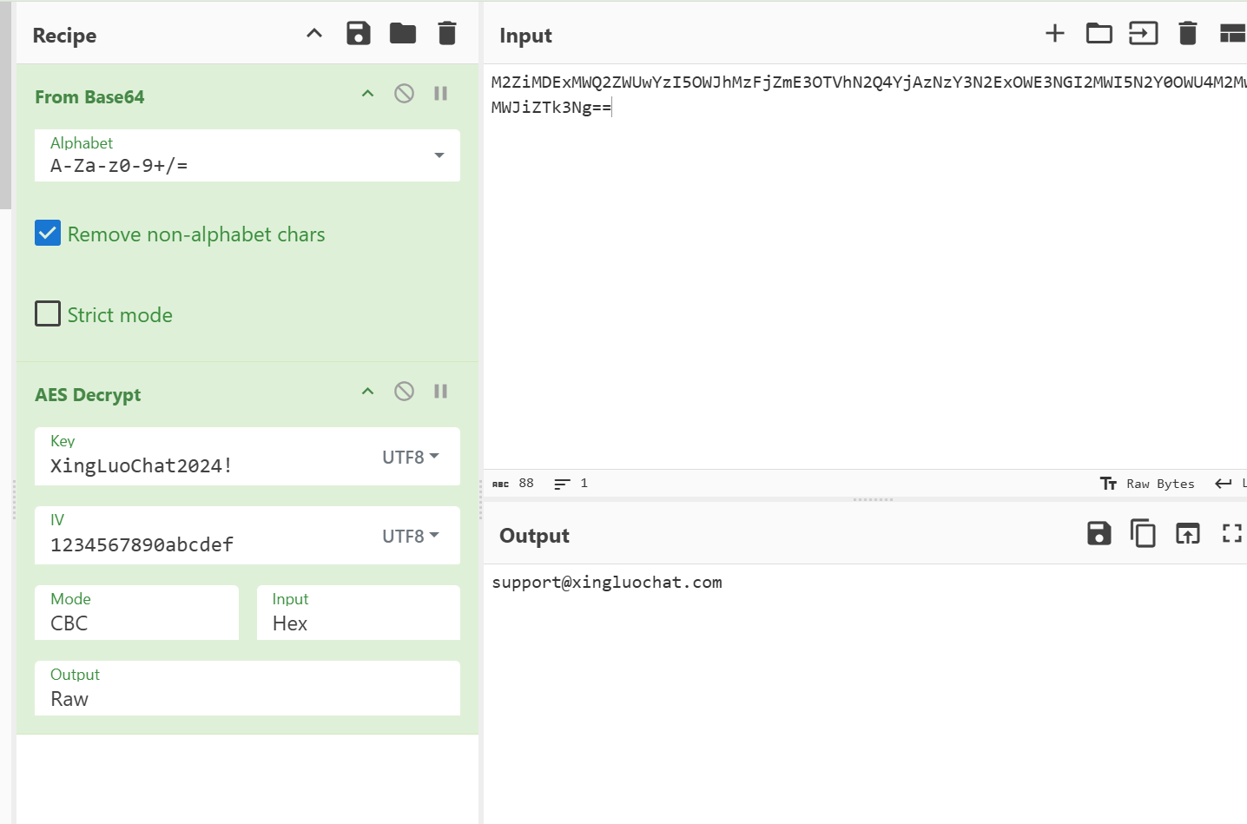
Task: Clear the recipe with trash icon
Action: click(447, 34)
